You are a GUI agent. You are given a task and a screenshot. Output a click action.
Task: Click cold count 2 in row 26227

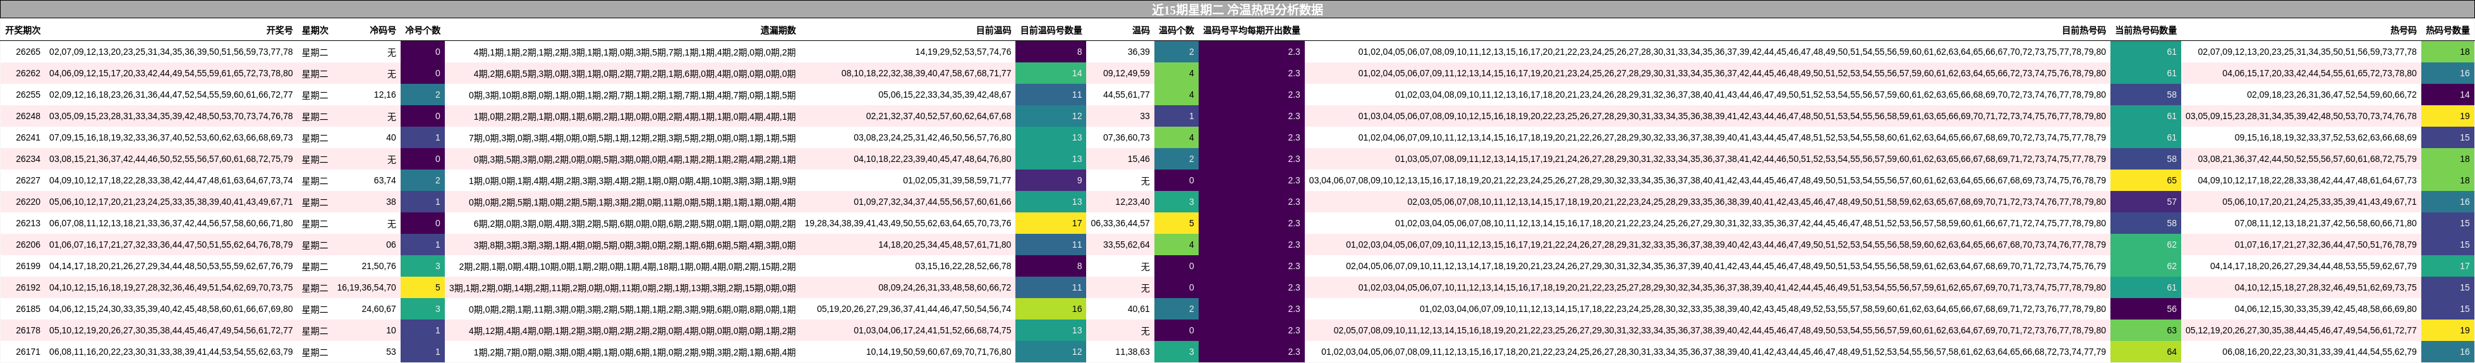423,180
